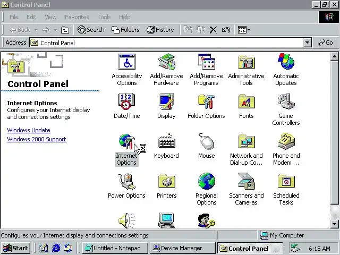Launch Outlook Express from Quick Launch
This screenshot has width=340, height=255.
tap(69, 248)
